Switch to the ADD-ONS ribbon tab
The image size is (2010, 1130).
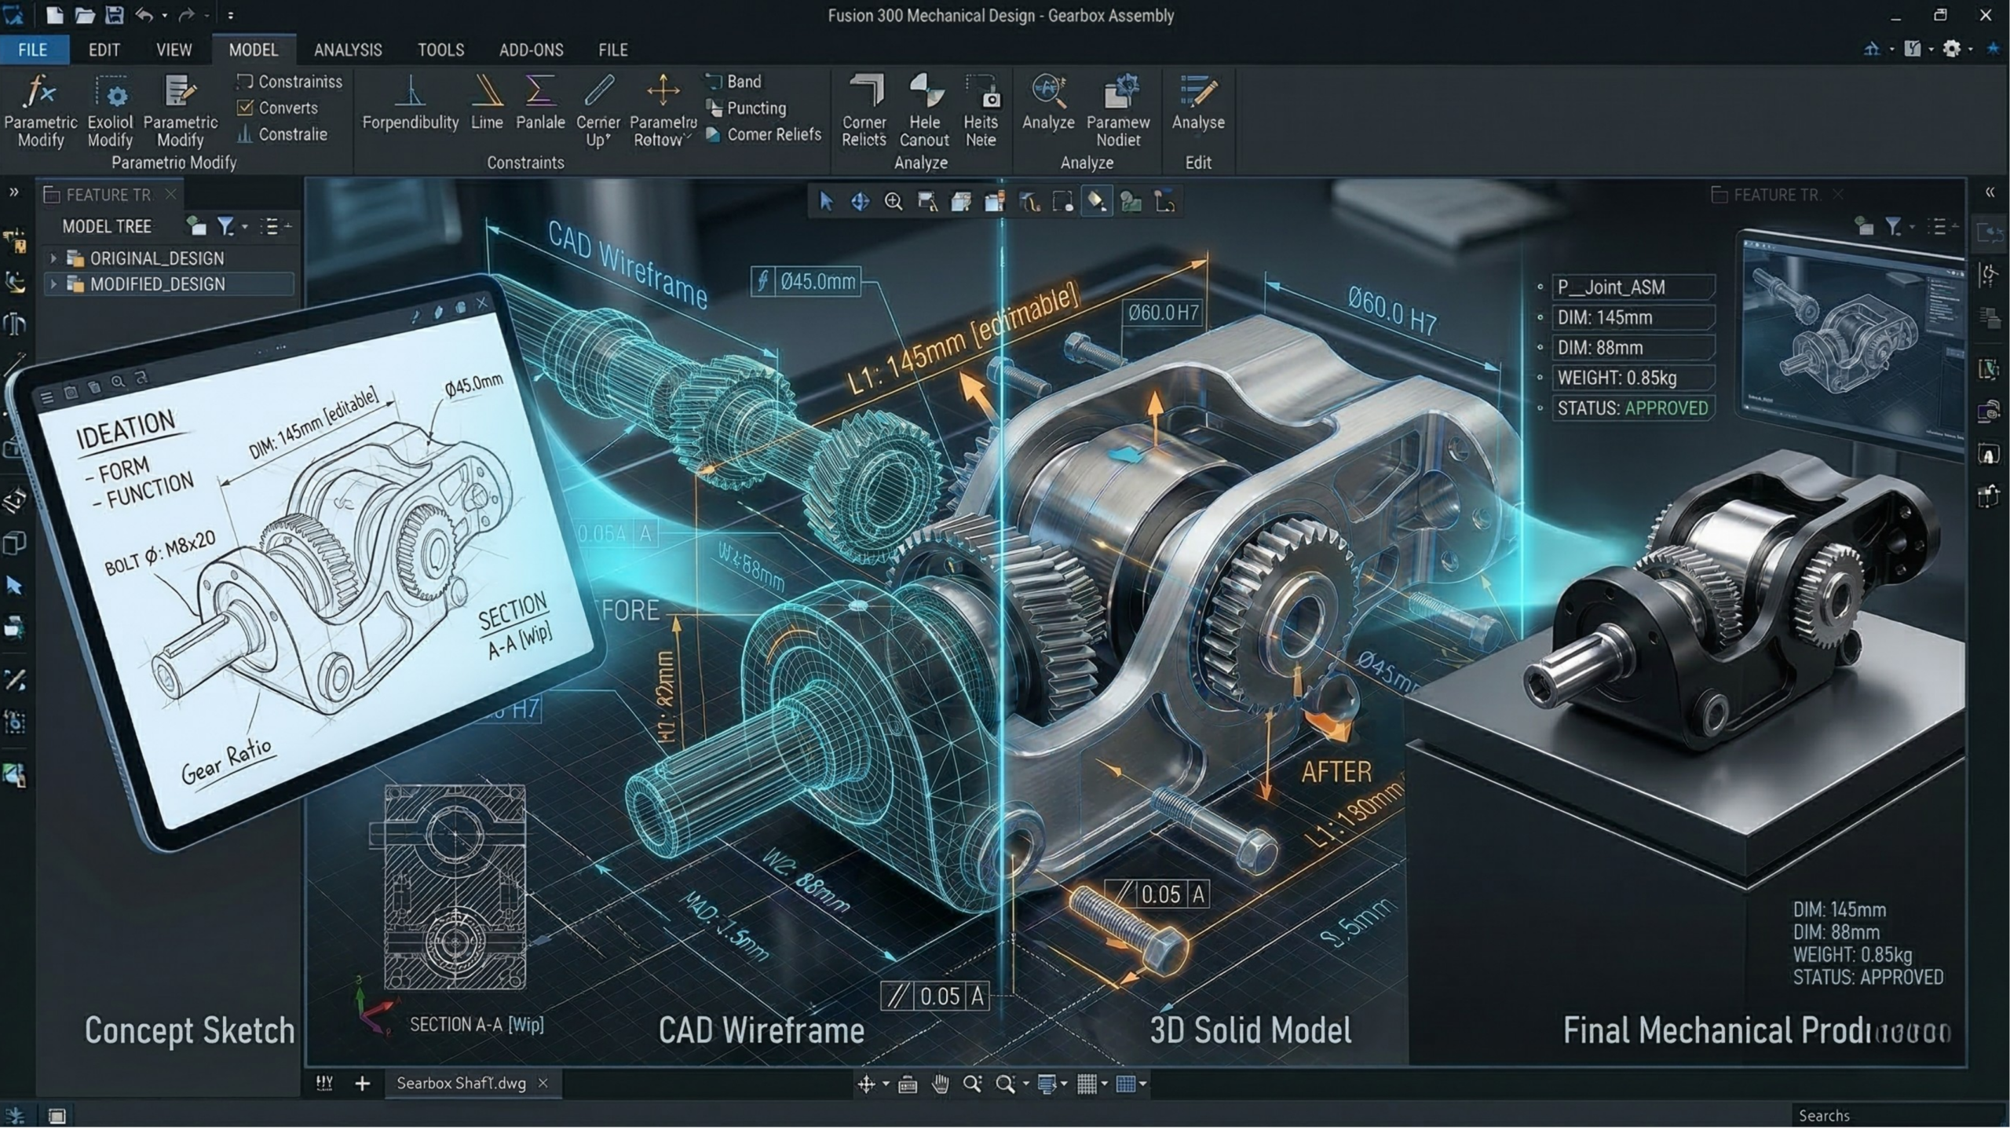531,50
